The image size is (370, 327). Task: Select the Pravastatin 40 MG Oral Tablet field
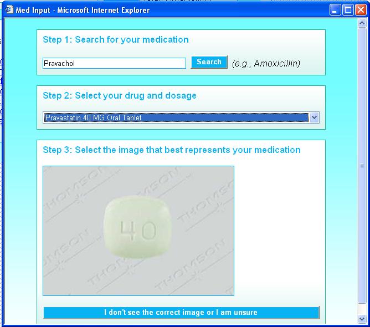176,117
